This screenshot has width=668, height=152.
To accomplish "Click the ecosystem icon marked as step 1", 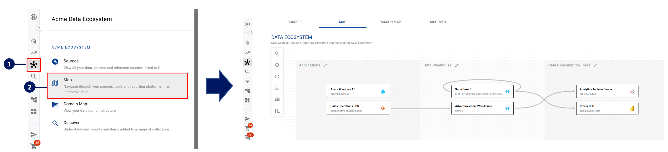I will coord(34,65).
